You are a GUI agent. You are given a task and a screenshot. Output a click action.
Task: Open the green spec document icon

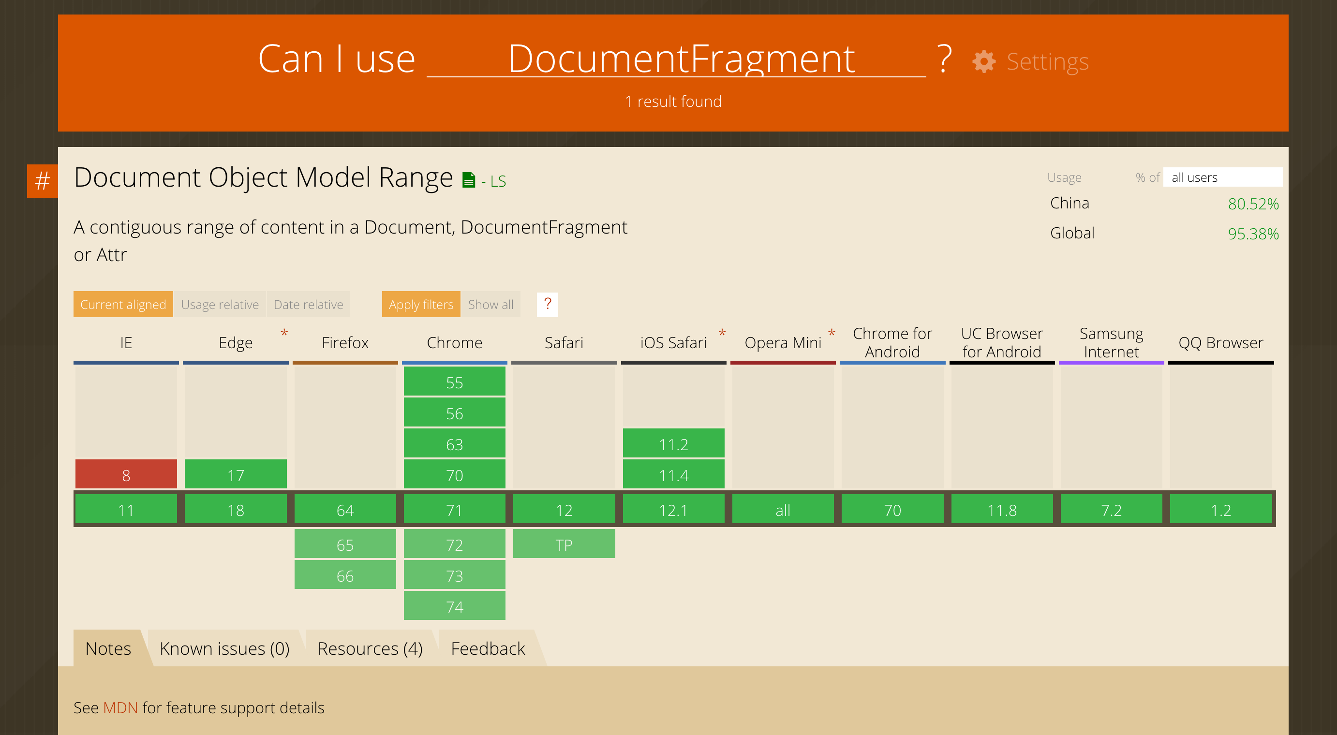pyautogui.click(x=468, y=180)
